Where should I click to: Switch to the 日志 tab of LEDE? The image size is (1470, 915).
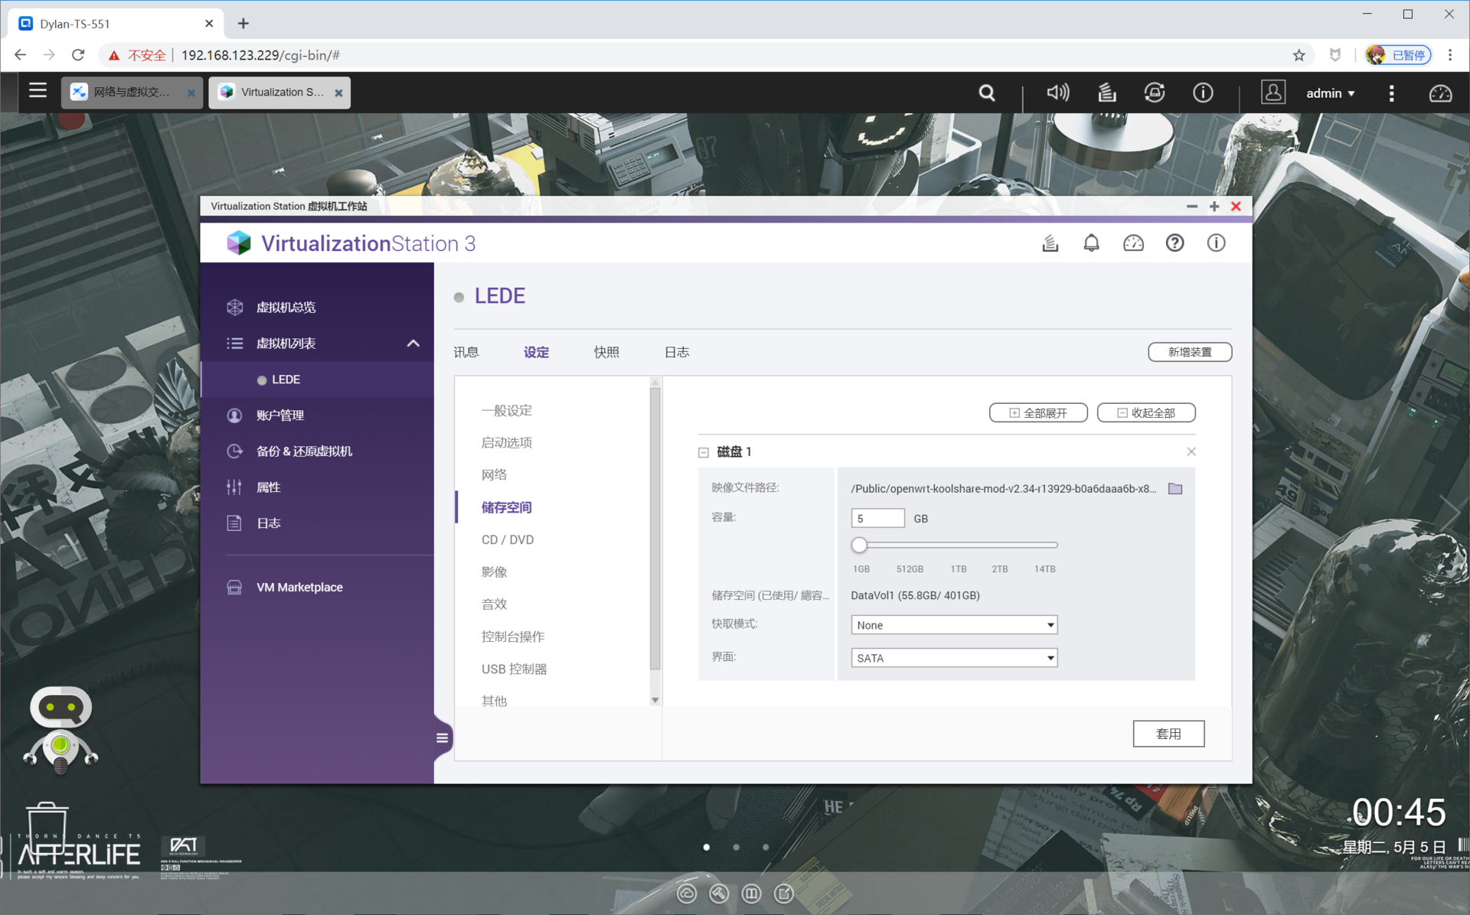[x=677, y=352]
